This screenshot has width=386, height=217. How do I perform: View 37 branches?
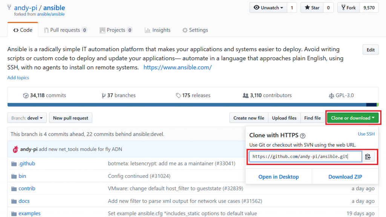point(119,95)
